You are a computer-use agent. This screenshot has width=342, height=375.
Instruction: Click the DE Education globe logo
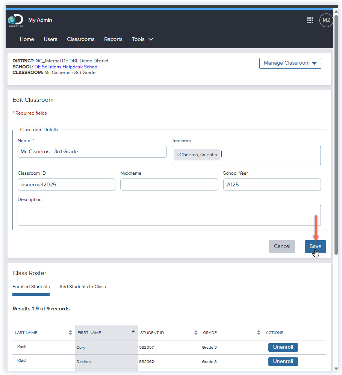(15, 20)
